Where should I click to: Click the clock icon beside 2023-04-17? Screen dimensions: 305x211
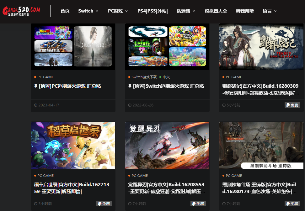pos(35,105)
